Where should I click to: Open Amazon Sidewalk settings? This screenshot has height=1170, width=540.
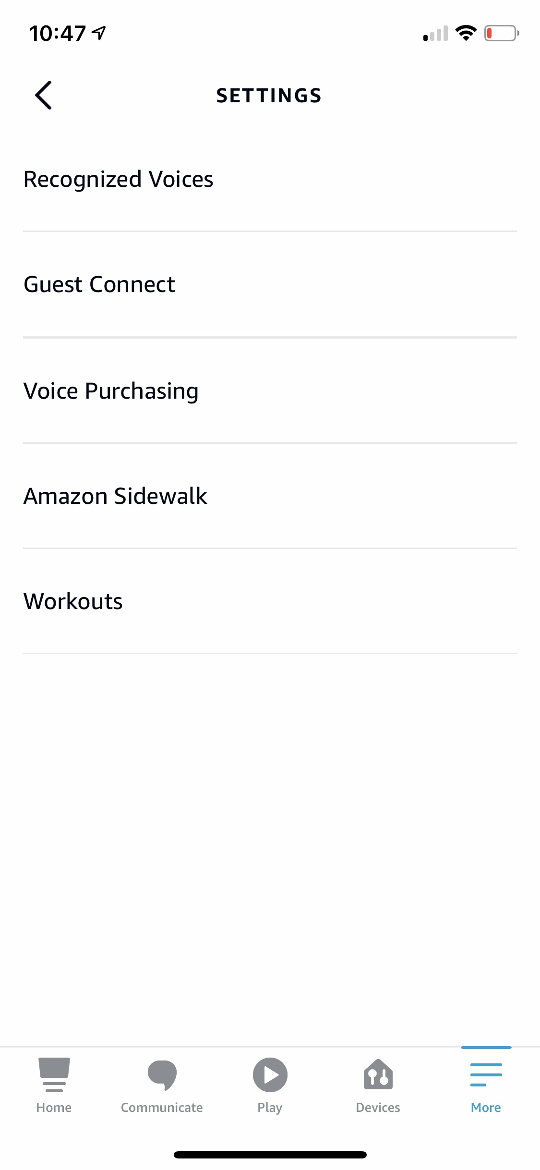[115, 496]
